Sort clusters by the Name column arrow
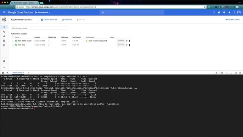 point(20,37)
